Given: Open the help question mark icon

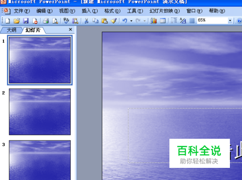Looking at the screenshot, I should point(240,21).
